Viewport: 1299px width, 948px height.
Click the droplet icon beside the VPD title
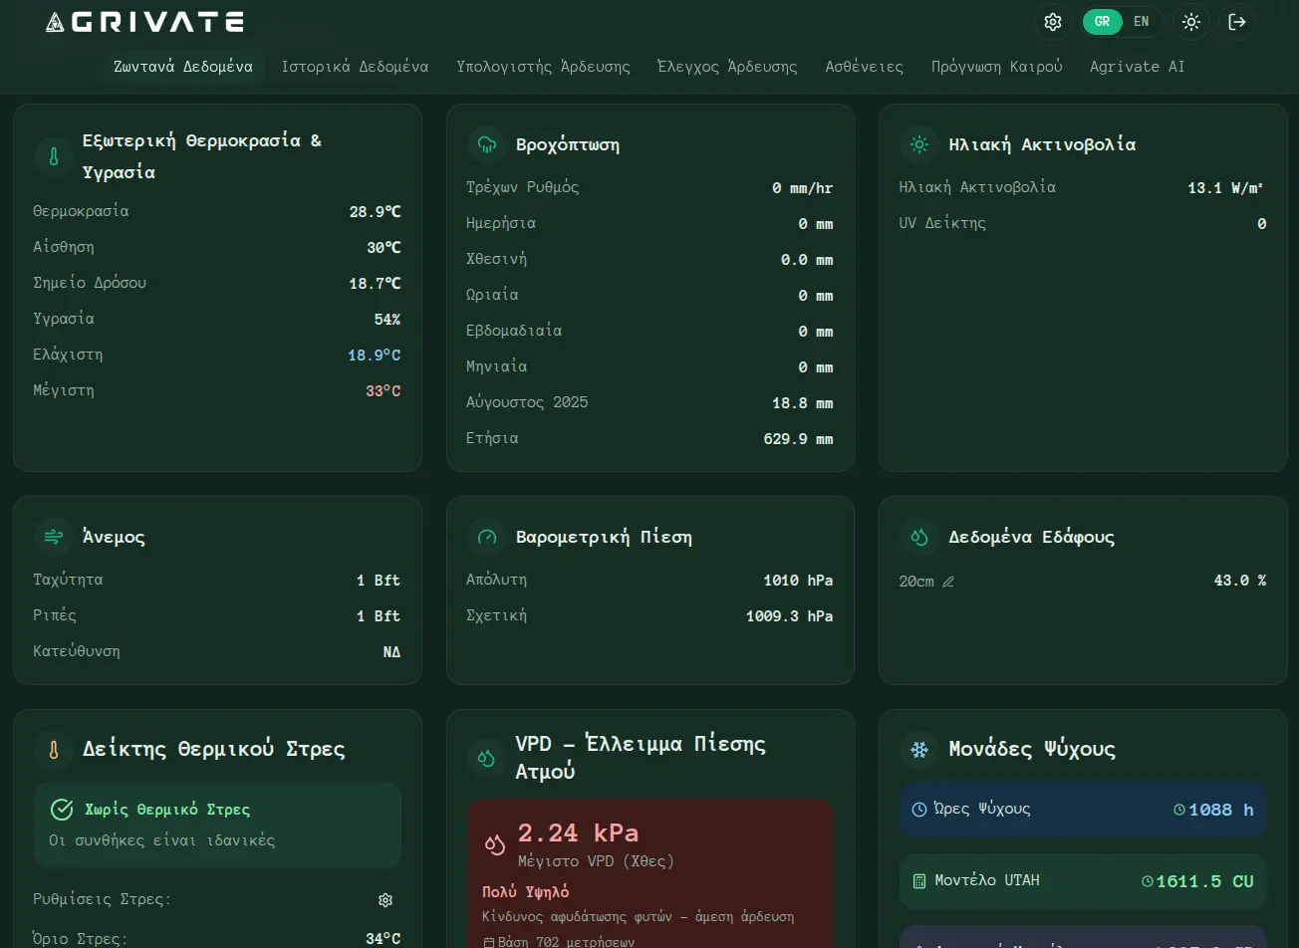(x=487, y=758)
